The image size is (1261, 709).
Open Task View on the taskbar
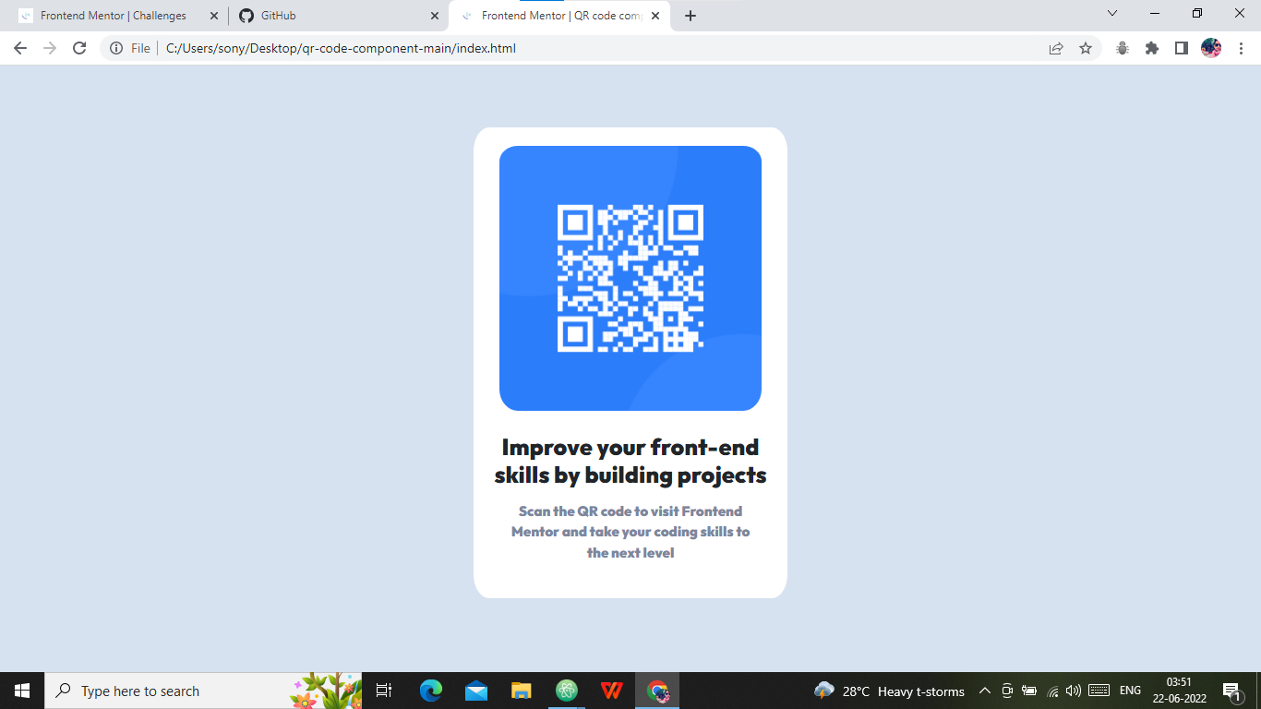(384, 691)
